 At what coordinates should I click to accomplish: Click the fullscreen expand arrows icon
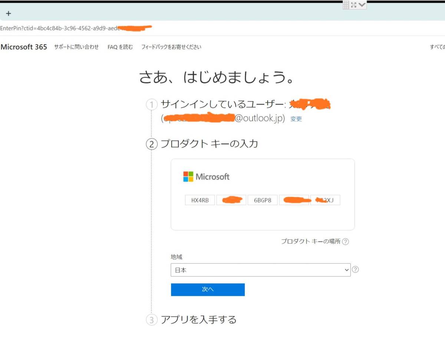pyautogui.click(x=353, y=5)
